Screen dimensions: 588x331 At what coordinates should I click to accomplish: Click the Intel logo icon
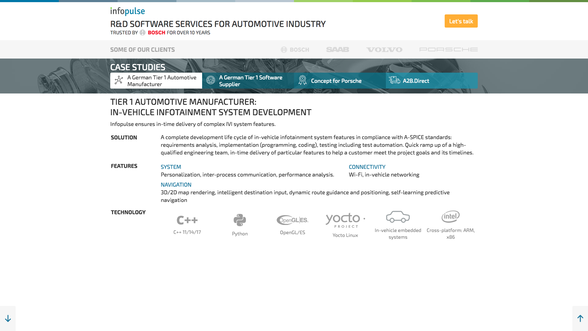pos(450,217)
